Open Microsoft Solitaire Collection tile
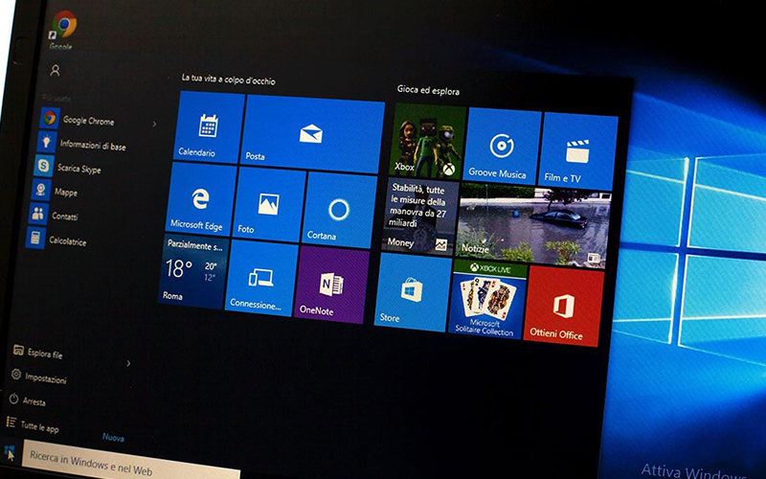This screenshot has width=766, height=479. (x=487, y=299)
